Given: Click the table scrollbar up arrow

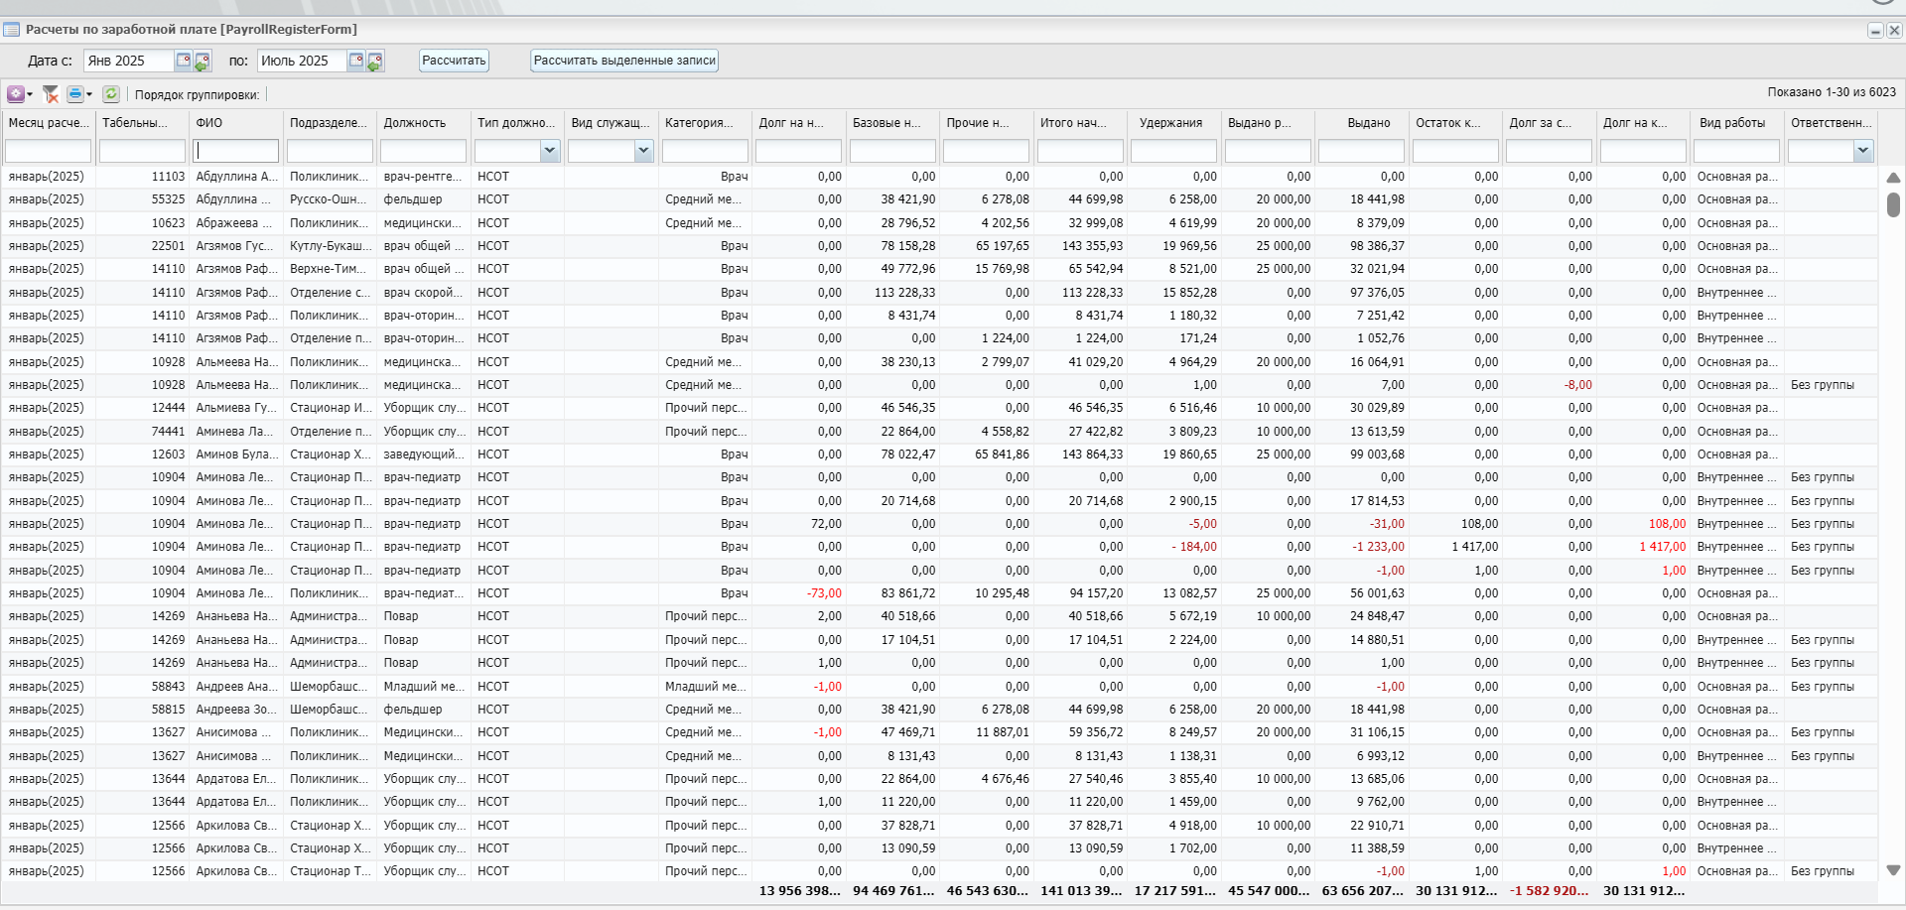Looking at the screenshot, I should 1893,178.
